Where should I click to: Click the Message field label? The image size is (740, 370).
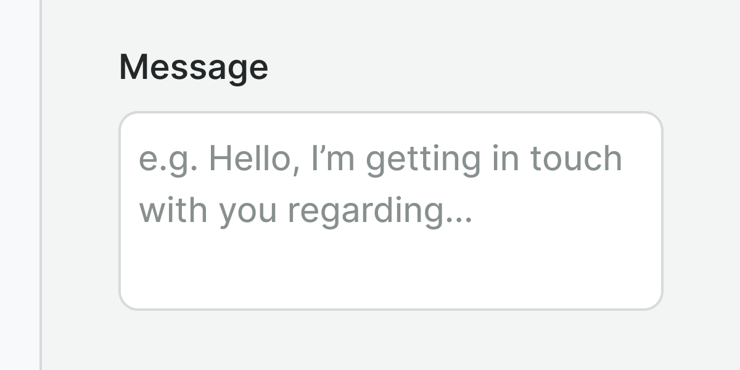[x=194, y=67]
